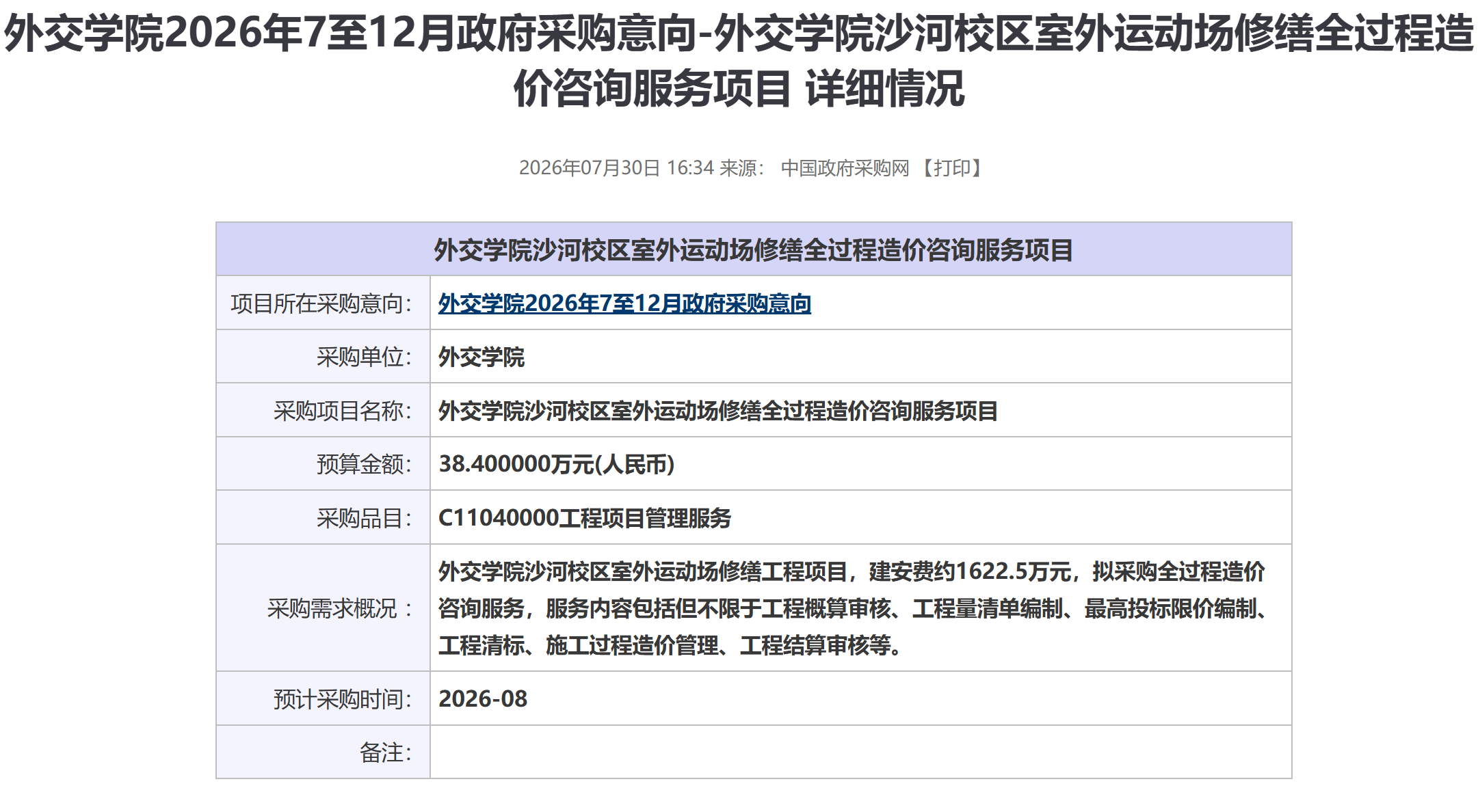Click the 预计采购时间 label
Viewport: 1478px width, 788px height.
pos(343,698)
